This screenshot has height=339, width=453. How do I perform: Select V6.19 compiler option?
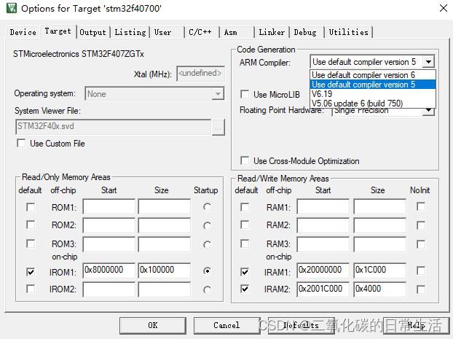coord(373,94)
